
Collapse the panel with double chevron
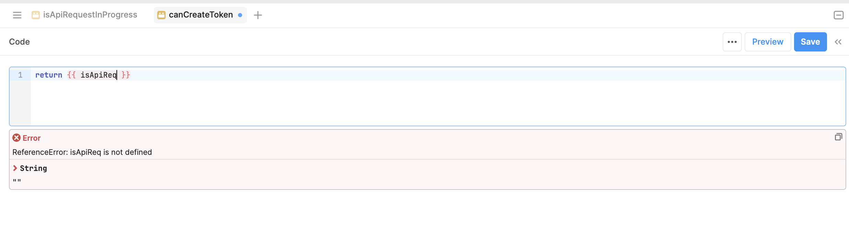tap(838, 42)
